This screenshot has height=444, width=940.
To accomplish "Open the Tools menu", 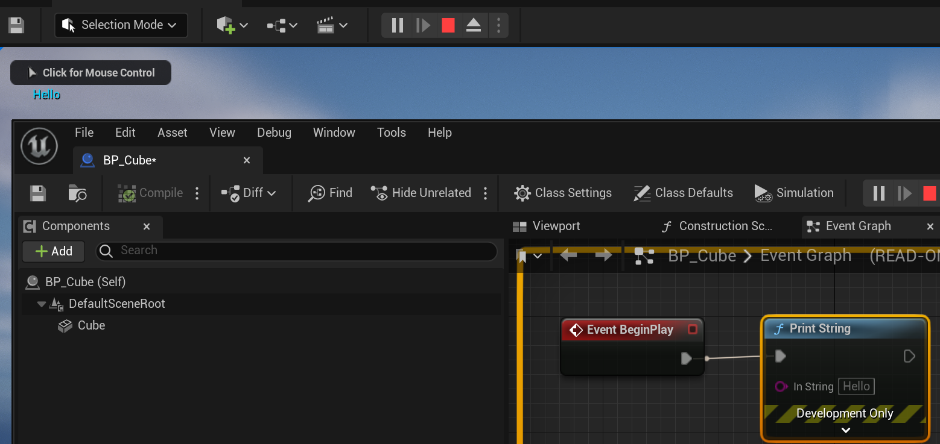I will 392,133.
